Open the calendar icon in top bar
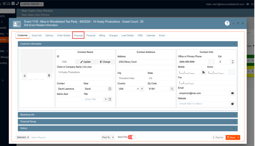The image size is (255, 146). point(4,4)
